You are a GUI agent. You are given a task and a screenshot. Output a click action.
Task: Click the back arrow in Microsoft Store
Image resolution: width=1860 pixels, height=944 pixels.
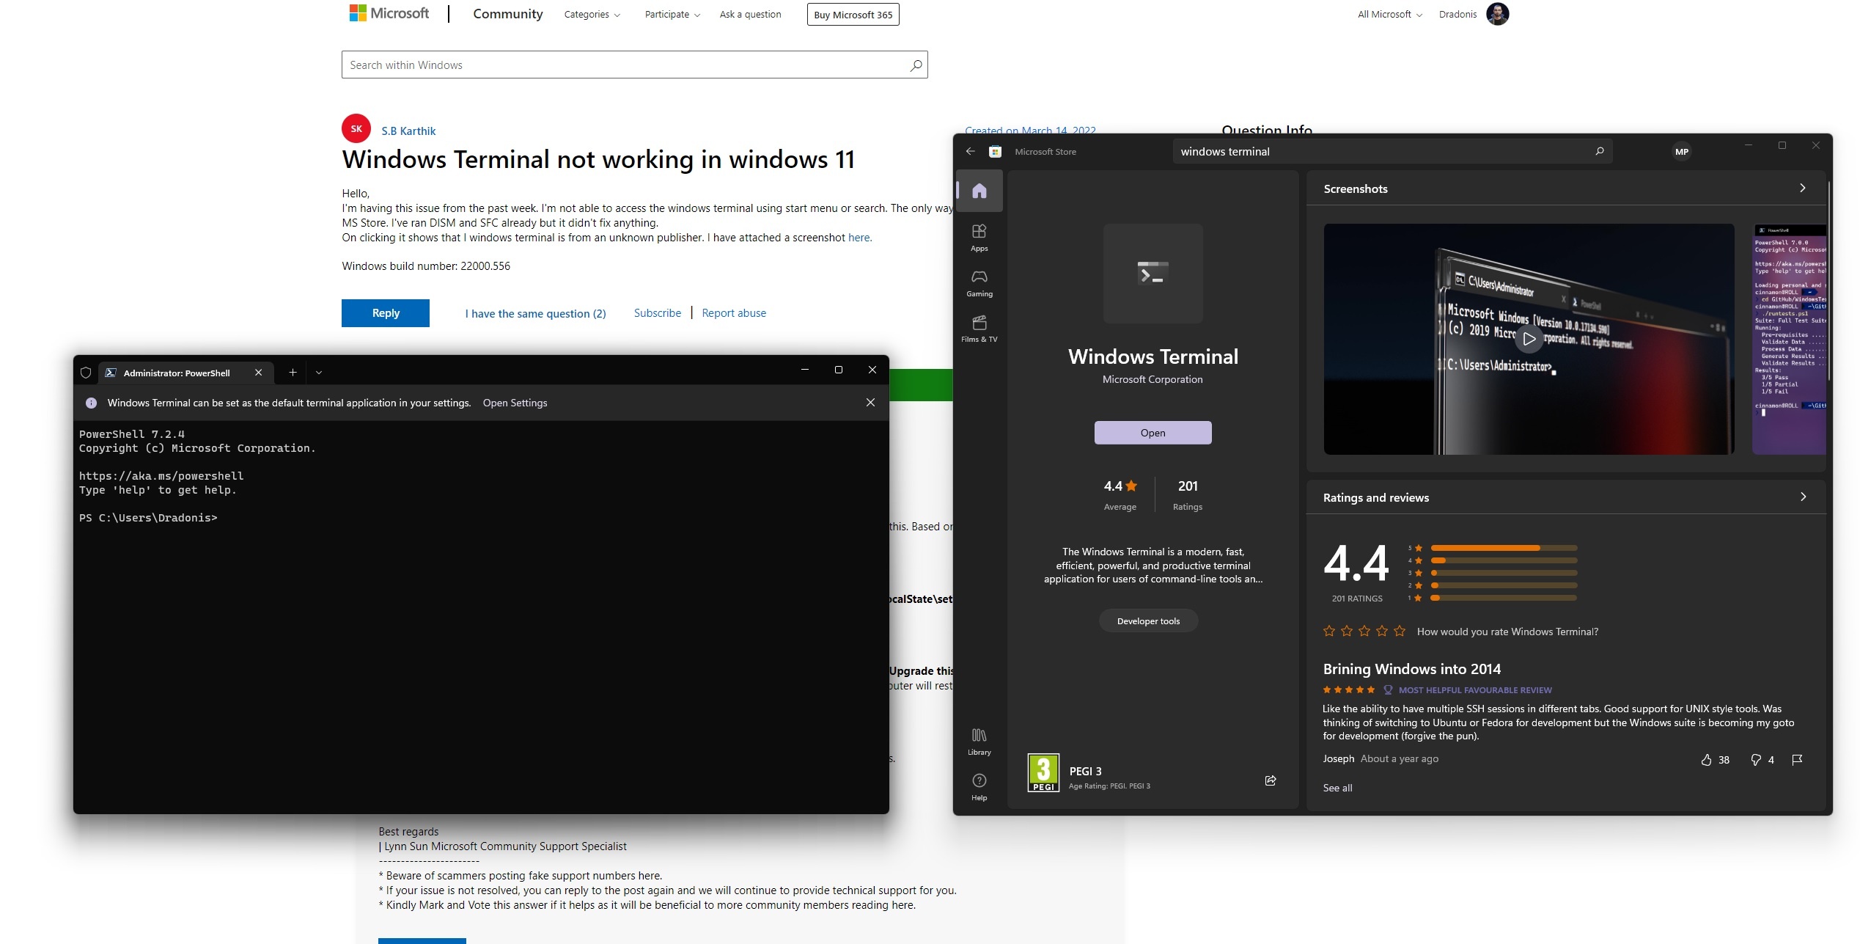pyautogui.click(x=971, y=151)
